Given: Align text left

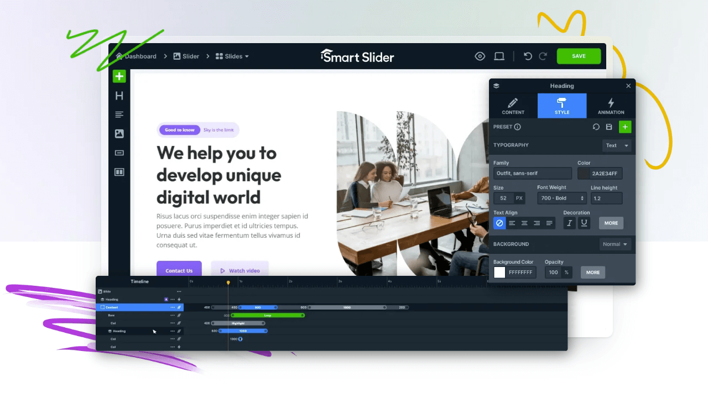Looking at the screenshot, I should pos(512,223).
